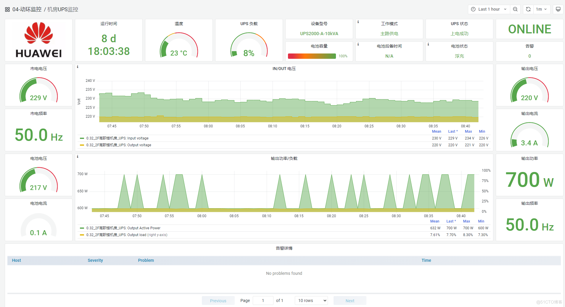Viewport: 565px width, 307px height.
Task: Show info icon on 工作模式 panel
Action: (x=358, y=22)
